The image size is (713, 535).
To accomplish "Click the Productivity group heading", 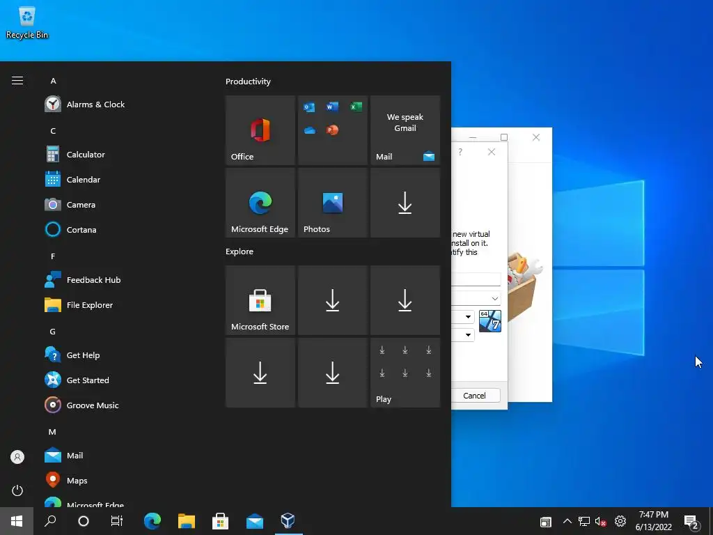I will click(x=248, y=82).
